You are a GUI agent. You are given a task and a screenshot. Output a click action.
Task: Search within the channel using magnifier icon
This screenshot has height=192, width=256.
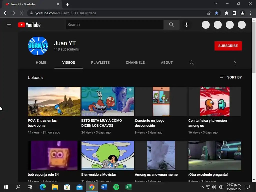coord(192,63)
